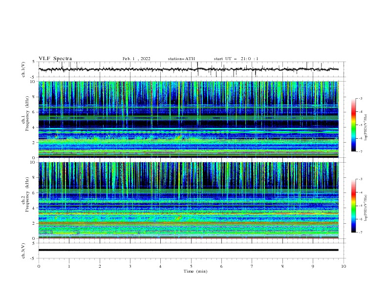
Task: Click the ch.1 waveform trace panel
Action: (192, 69)
